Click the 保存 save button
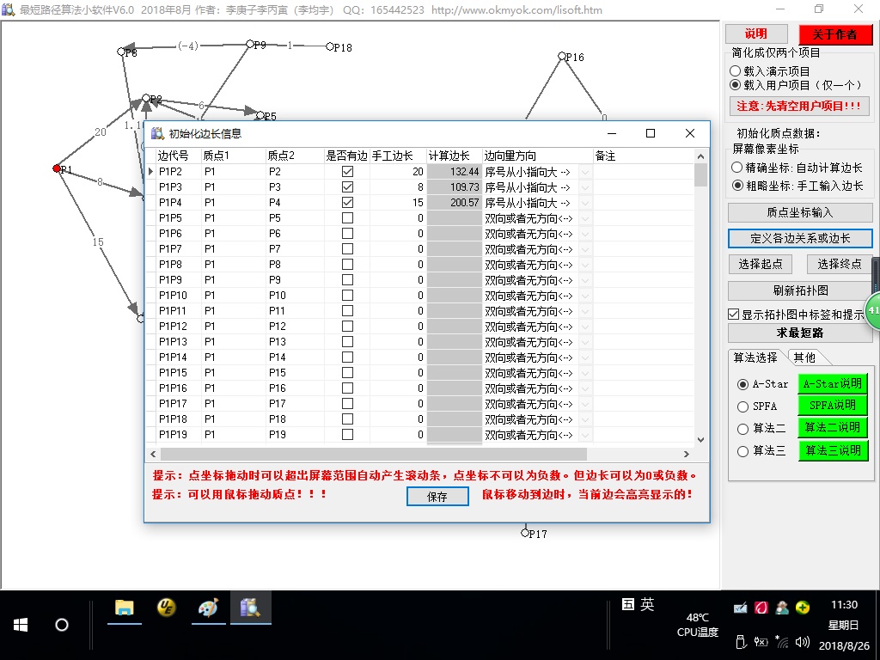The image size is (880, 660). click(x=437, y=496)
